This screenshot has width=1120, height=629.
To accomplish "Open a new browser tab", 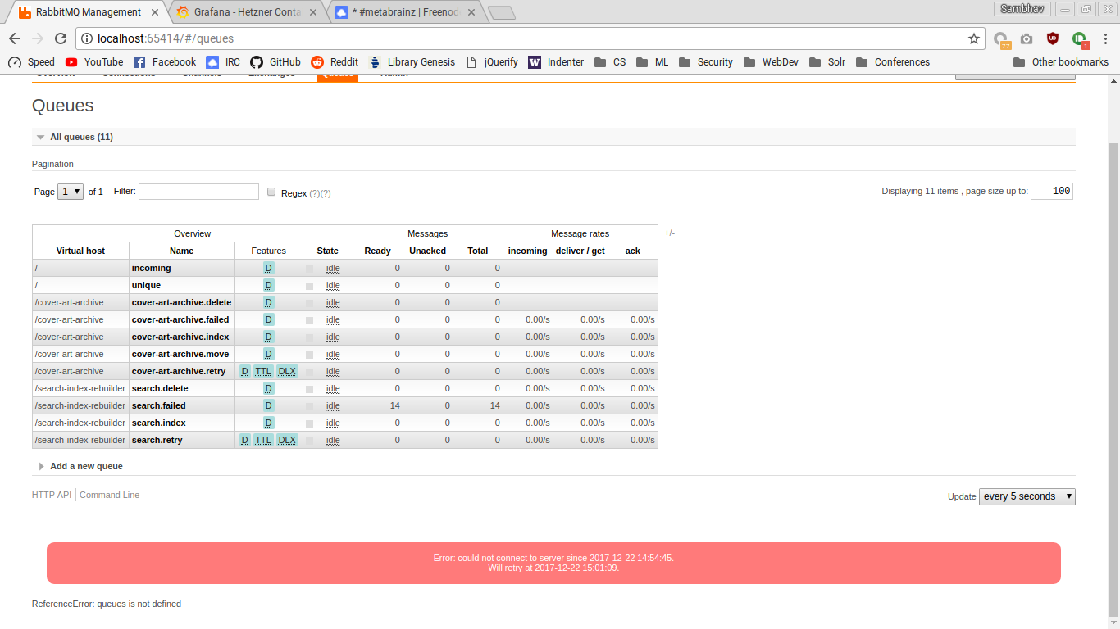I will point(501,12).
